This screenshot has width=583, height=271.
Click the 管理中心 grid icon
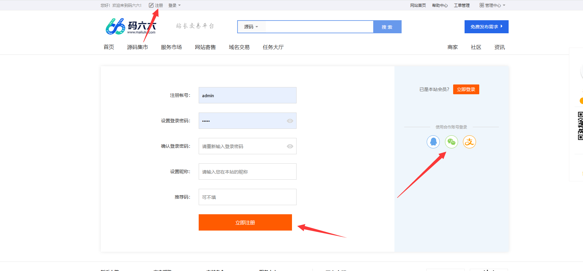[x=482, y=5]
